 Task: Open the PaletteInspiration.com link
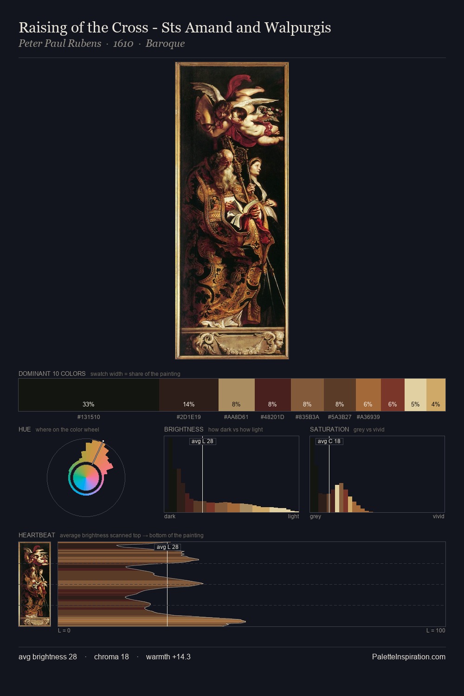409,657
